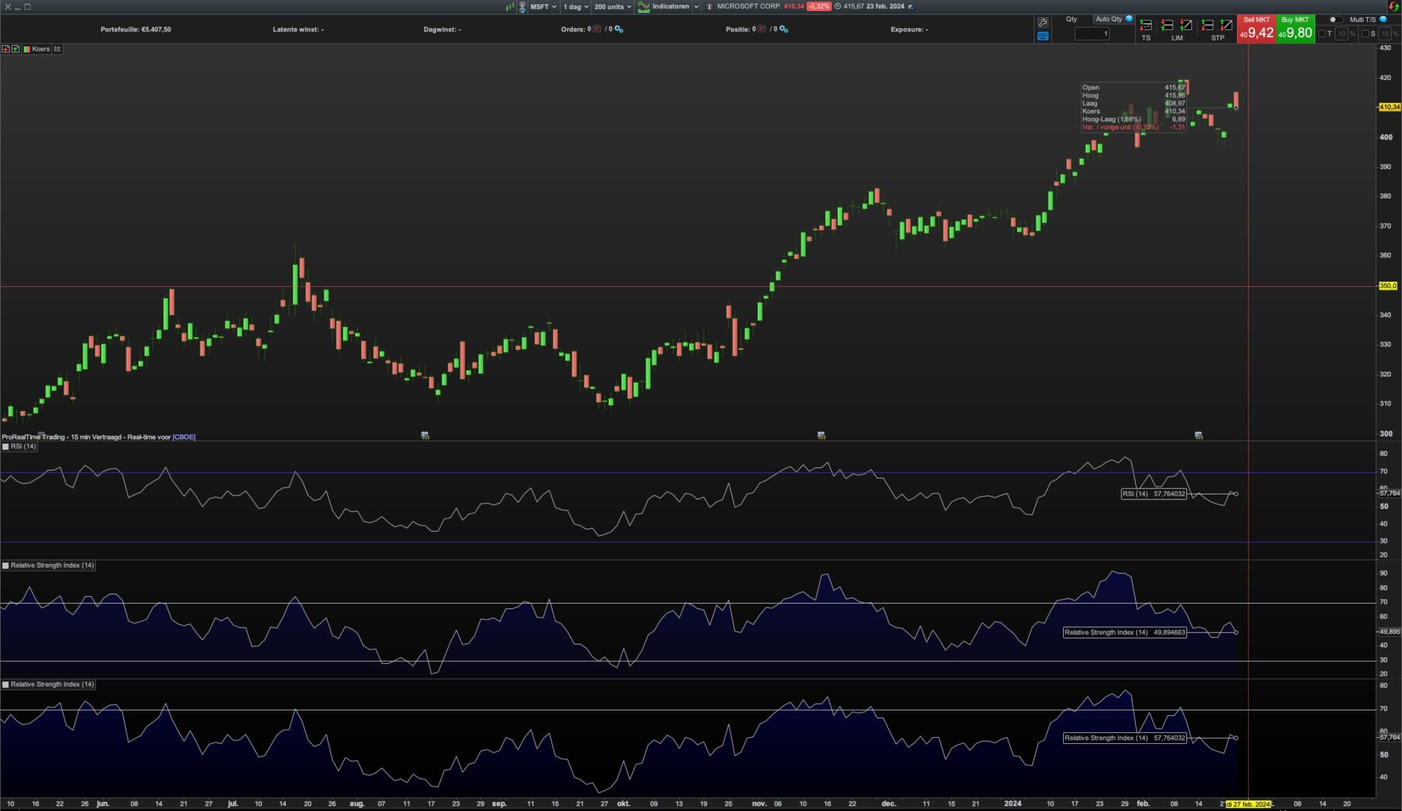Open the 1 dag timeframe dropdown
The image size is (1402, 811).
point(576,7)
